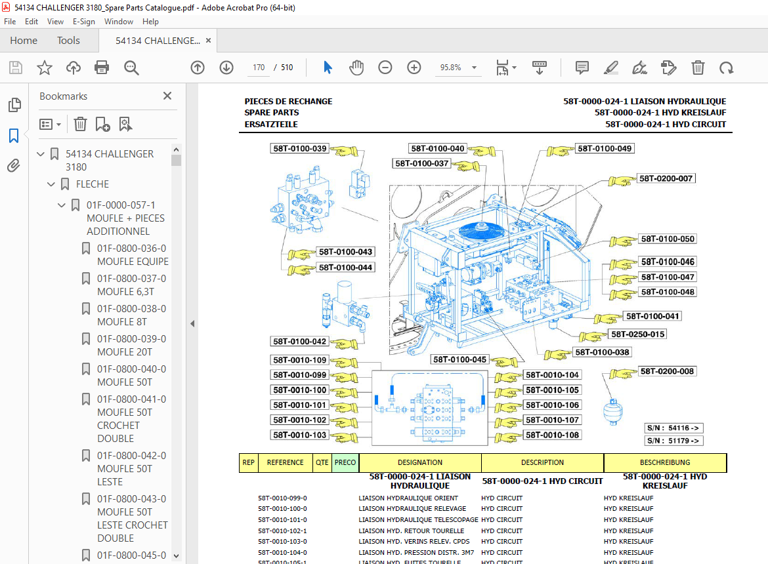
Task: Activate the Hand pan tool
Action: click(x=356, y=68)
